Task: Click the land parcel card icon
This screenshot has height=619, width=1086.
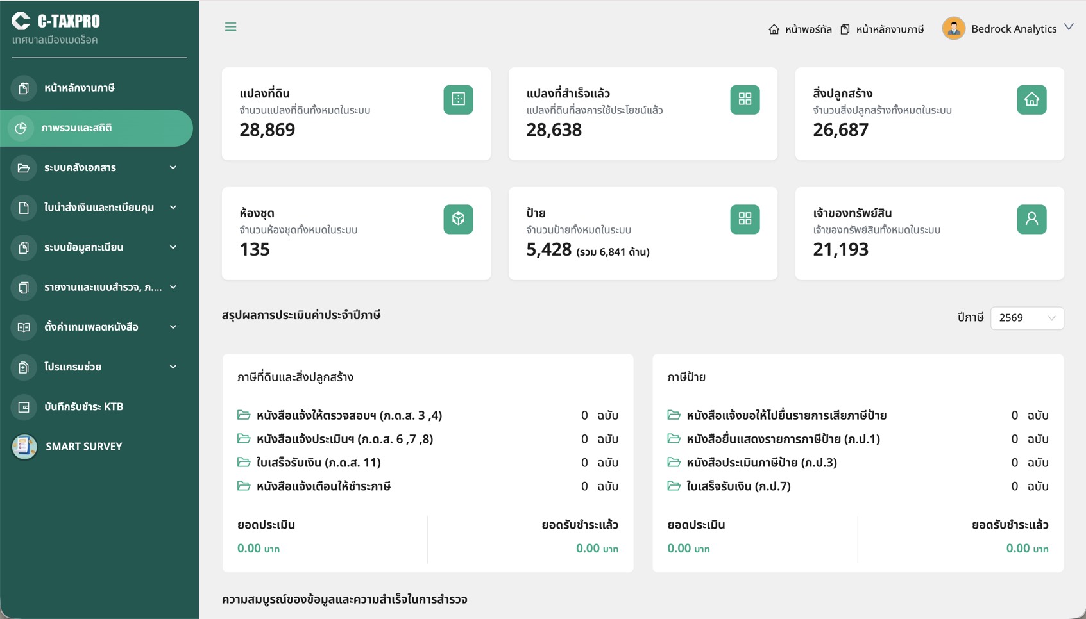Action: point(458,99)
